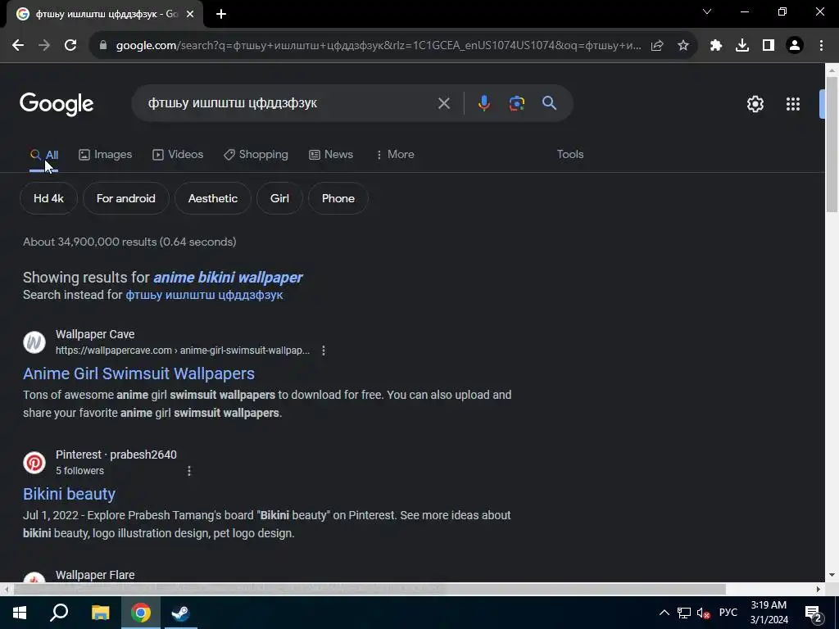Apply the Girl filter chip
839x629 pixels.
pos(279,198)
